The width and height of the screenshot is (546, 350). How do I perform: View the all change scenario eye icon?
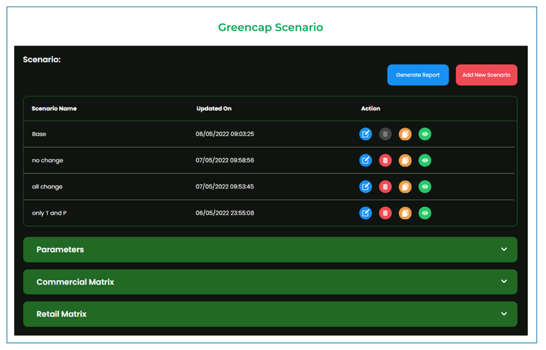425,187
